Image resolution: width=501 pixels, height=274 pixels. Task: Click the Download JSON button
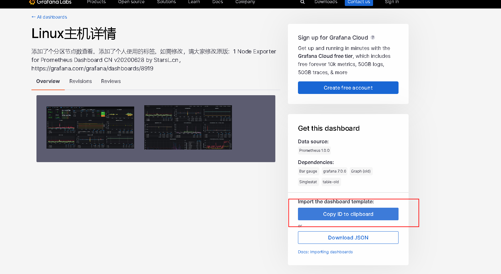pos(348,238)
